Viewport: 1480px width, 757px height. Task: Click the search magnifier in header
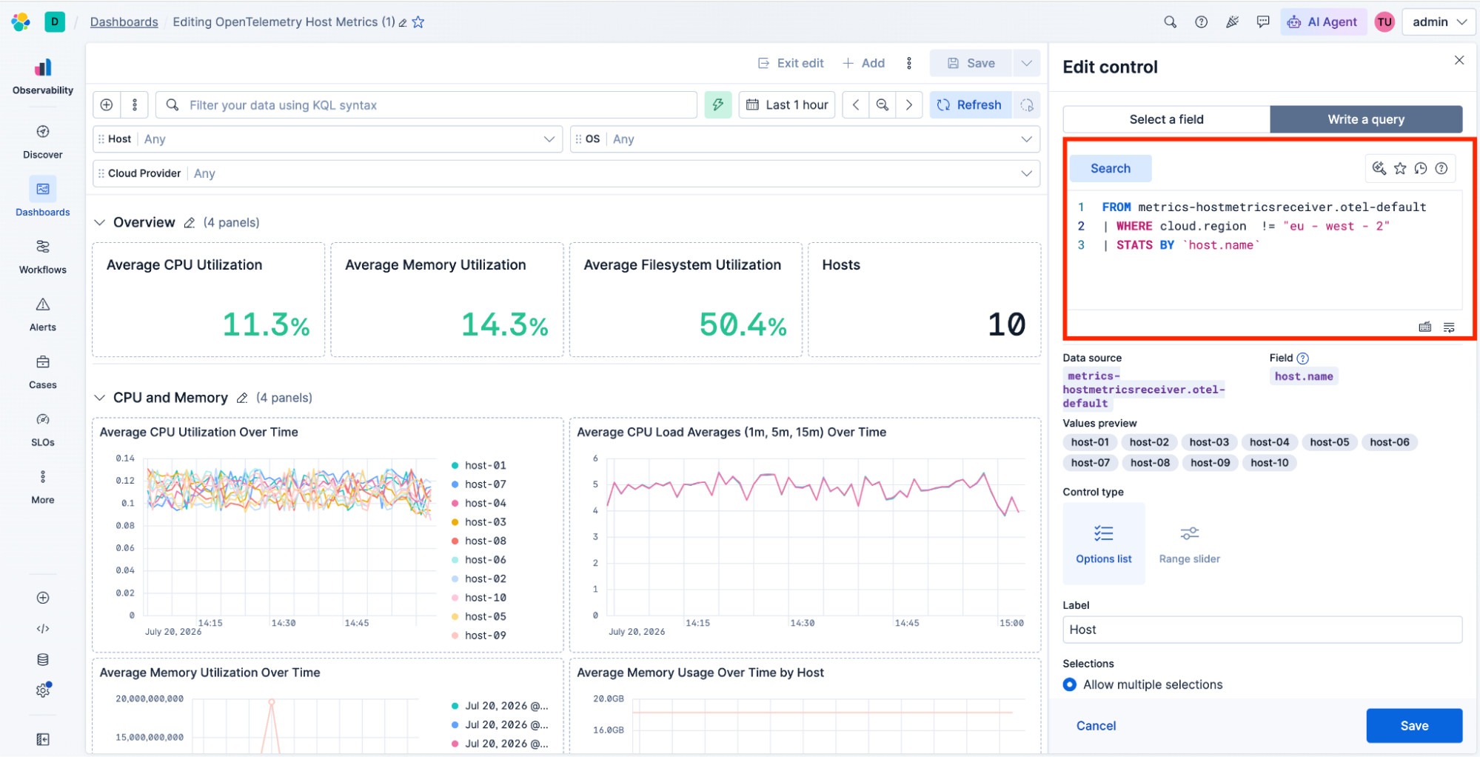pyautogui.click(x=1170, y=22)
